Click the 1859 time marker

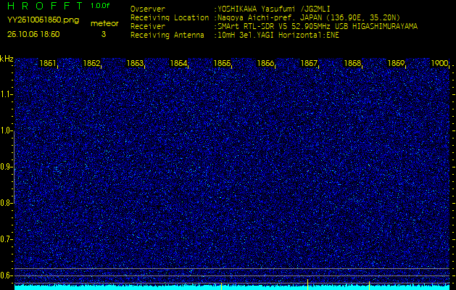click(397, 64)
